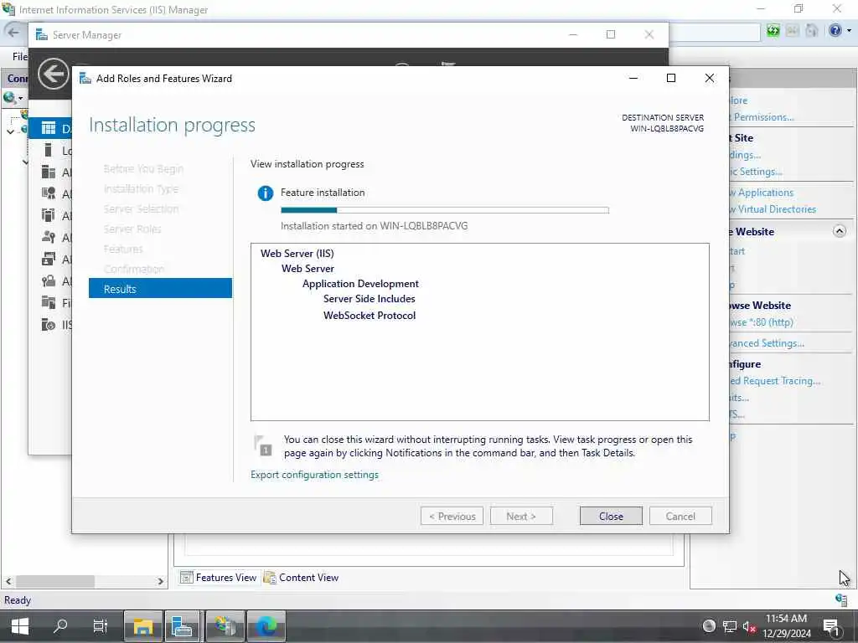The image size is (858, 643).
Task: Open dropdown arrow next to IIS help icon
Action: pyautogui.click(x=849, y=31)
